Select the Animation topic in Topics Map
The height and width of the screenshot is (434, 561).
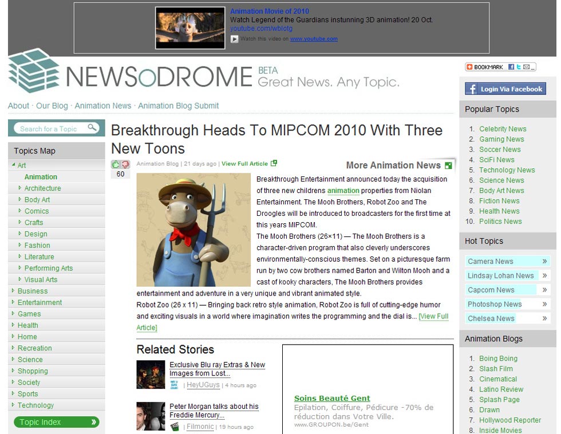[x=41, y=177]
